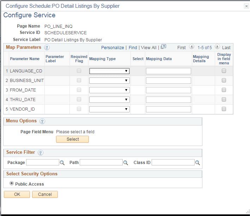Screen dimensions: 250x216
Task: Show next row arrow icon
Action: pyautogui.click(x=217, y=47)
